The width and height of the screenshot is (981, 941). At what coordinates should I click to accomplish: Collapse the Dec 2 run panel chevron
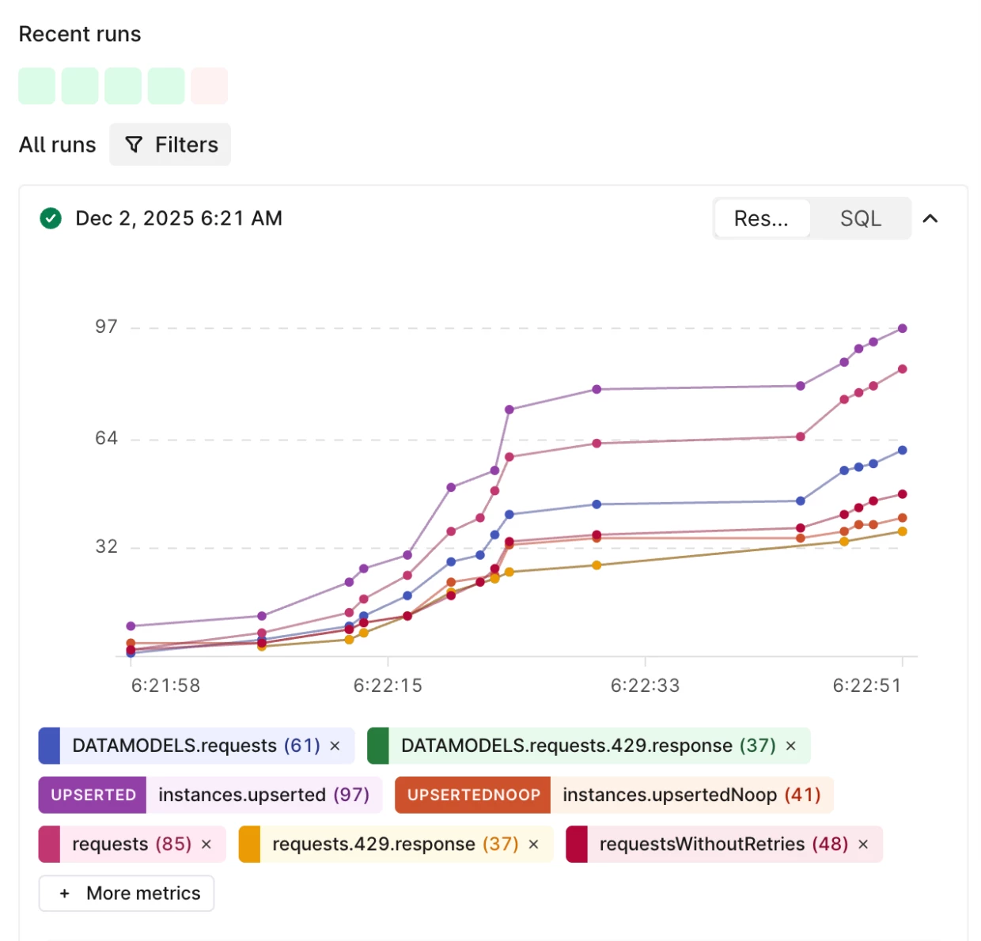(x=930, y=218)
